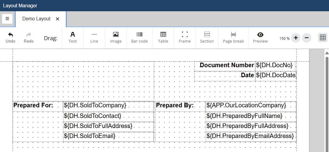Open the hamburger menu
The width and height of the screenshot is (329, 152).
click(7, 19)
